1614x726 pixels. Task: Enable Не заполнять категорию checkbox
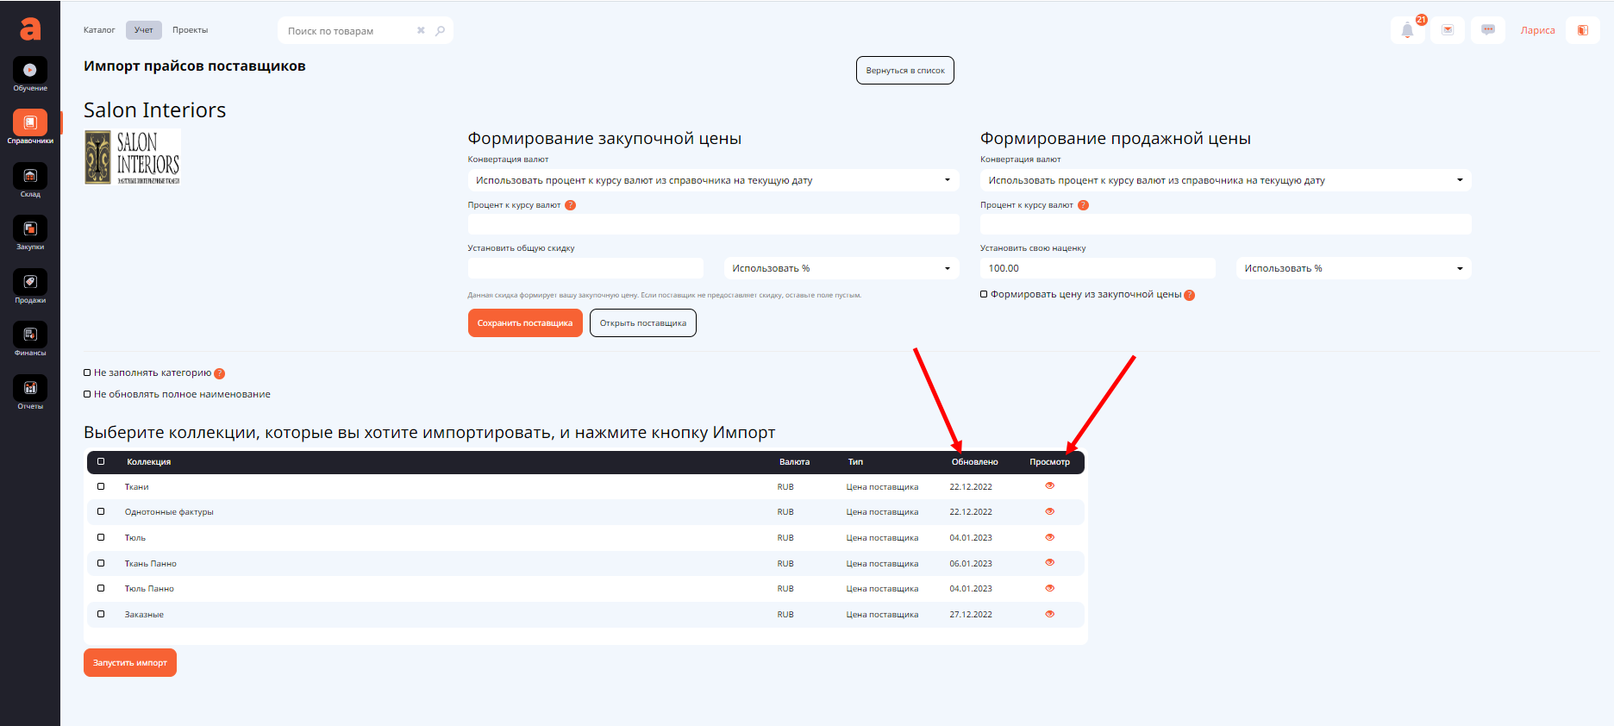coord(87,372)
